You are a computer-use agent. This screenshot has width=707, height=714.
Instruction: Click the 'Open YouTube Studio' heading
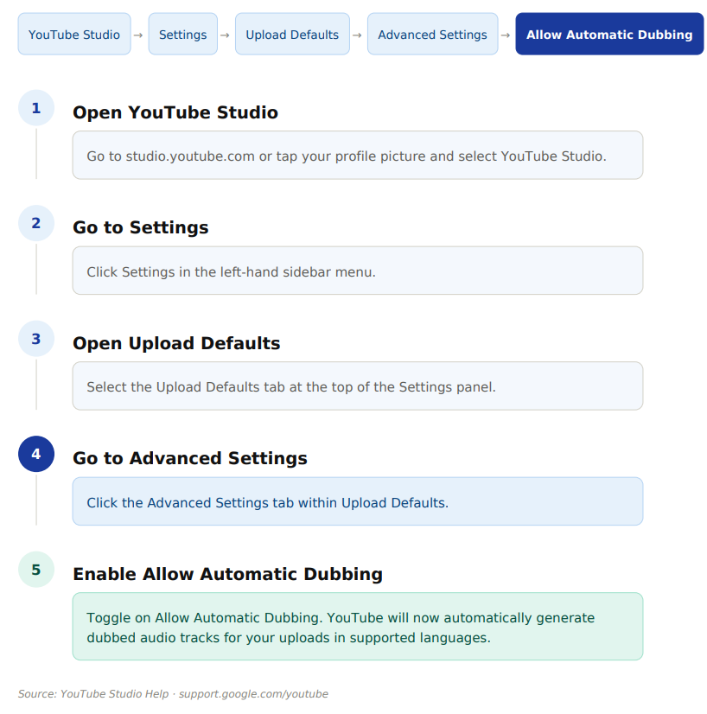pyautogui.click(x=175, y=112)
